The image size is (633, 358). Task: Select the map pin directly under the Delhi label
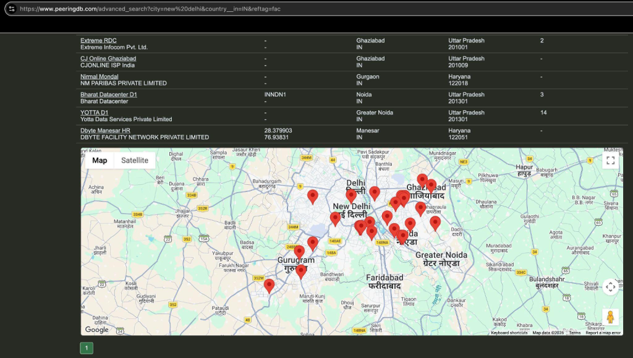tap(351, 196)
